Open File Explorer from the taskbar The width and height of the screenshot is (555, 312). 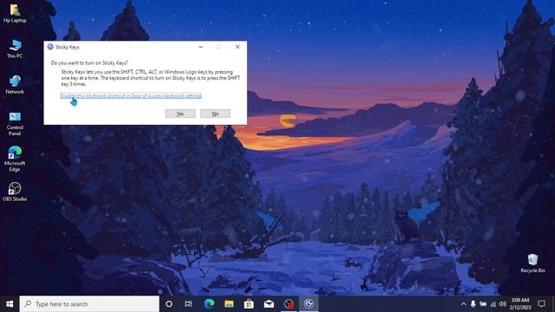229,304
